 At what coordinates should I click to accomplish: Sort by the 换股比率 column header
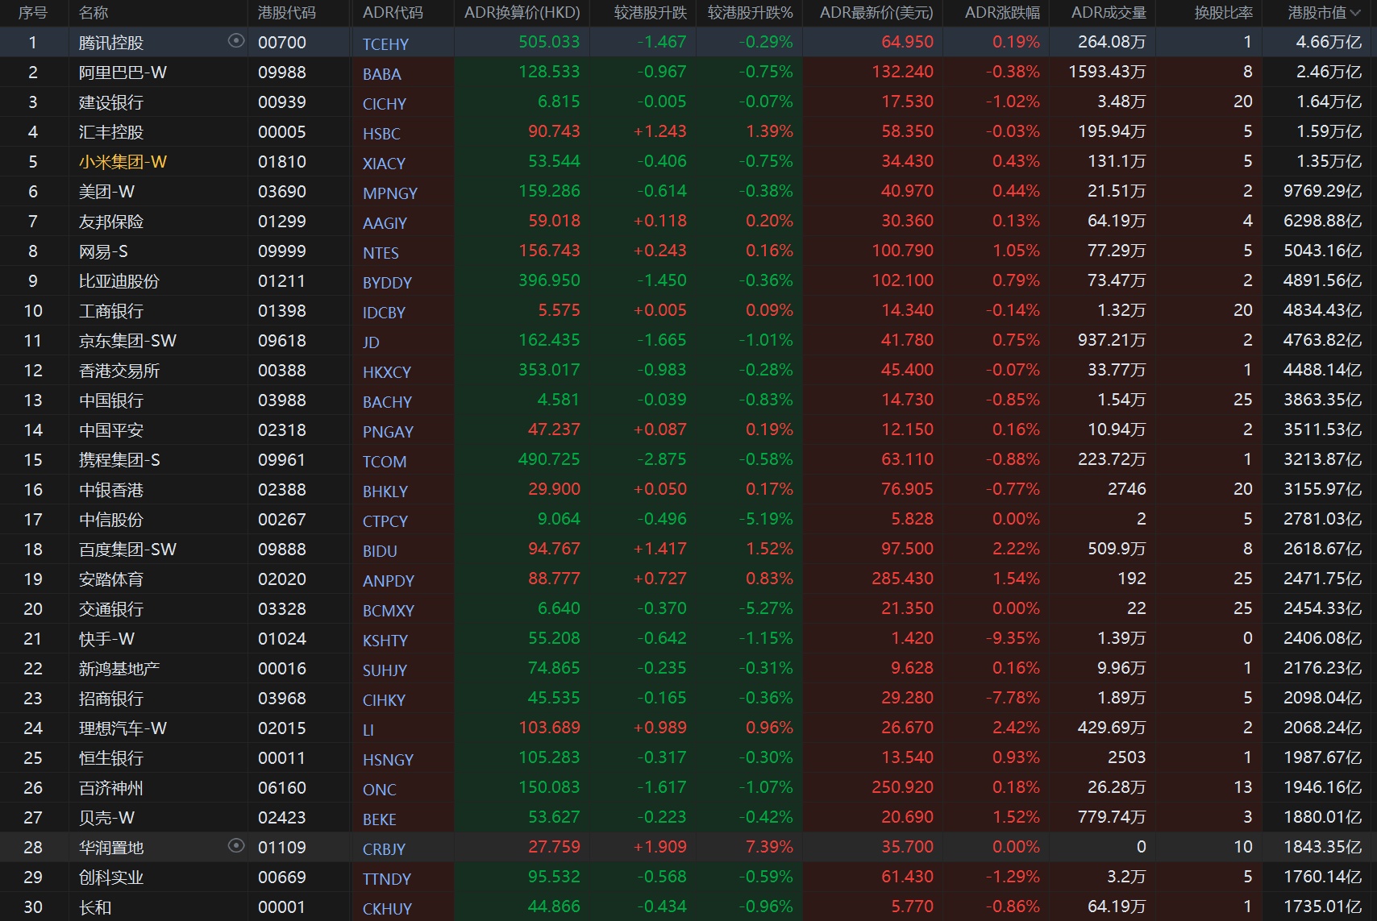point(1224,13)
